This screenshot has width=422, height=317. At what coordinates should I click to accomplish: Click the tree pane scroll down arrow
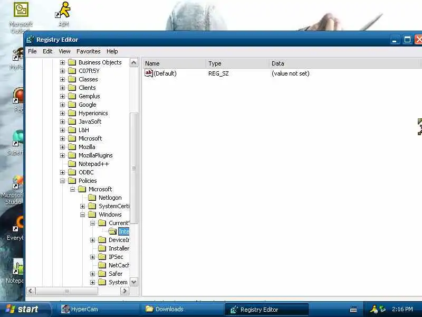coord(134,282)
